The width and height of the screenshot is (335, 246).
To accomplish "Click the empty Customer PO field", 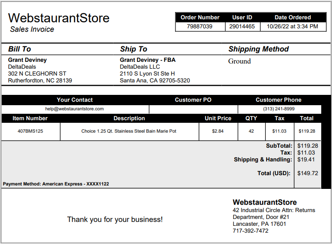I will click(194, 109).
